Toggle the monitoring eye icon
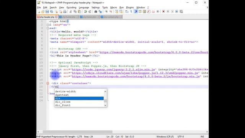Image resolution: width=245 pixels, height=138 pixels. pyautogui.click(x=158, y=11)
